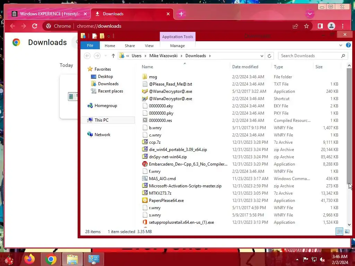Image resolution: width=355 pixels, height=266 pixels.
Task: Click volume icon in system tray
Action: pyautogui.click(x=322, y=259)
